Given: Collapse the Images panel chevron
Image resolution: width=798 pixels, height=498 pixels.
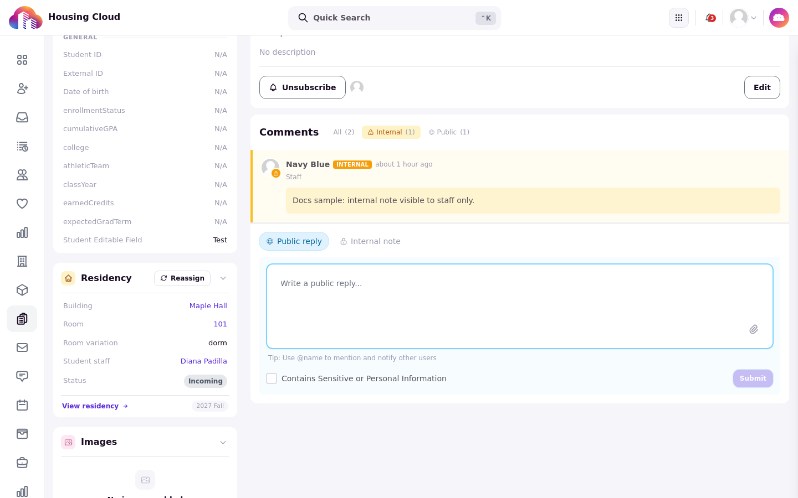Looking at the screenshot, I should tap(223, 442).
